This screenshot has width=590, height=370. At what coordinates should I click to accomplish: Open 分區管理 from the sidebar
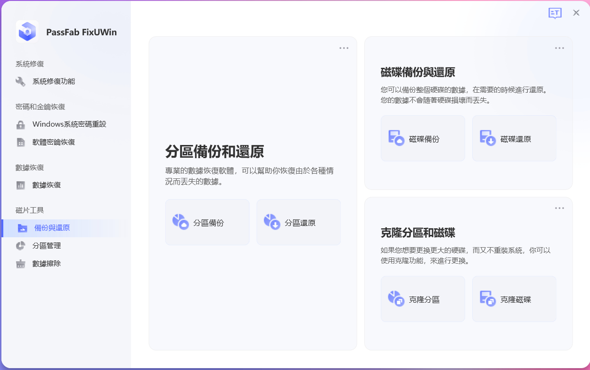click(46, 246)
